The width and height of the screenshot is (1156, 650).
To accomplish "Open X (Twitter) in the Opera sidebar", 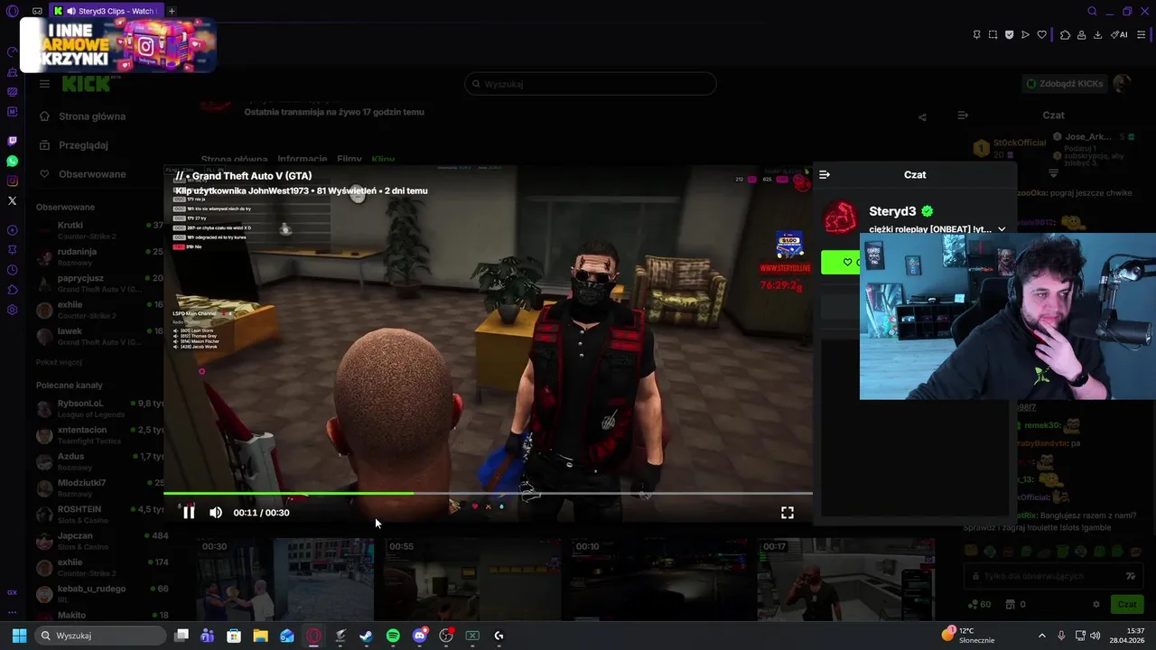I will point(12,200).
